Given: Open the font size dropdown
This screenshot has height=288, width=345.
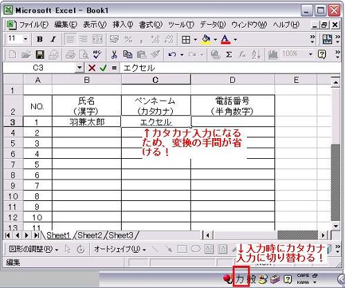Looking at the screenshot, I should (x=25, y=39).
